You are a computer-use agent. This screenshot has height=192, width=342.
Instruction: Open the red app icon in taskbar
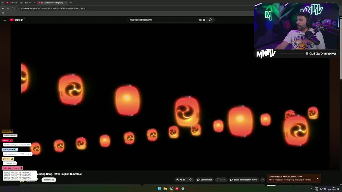point(177,189)
